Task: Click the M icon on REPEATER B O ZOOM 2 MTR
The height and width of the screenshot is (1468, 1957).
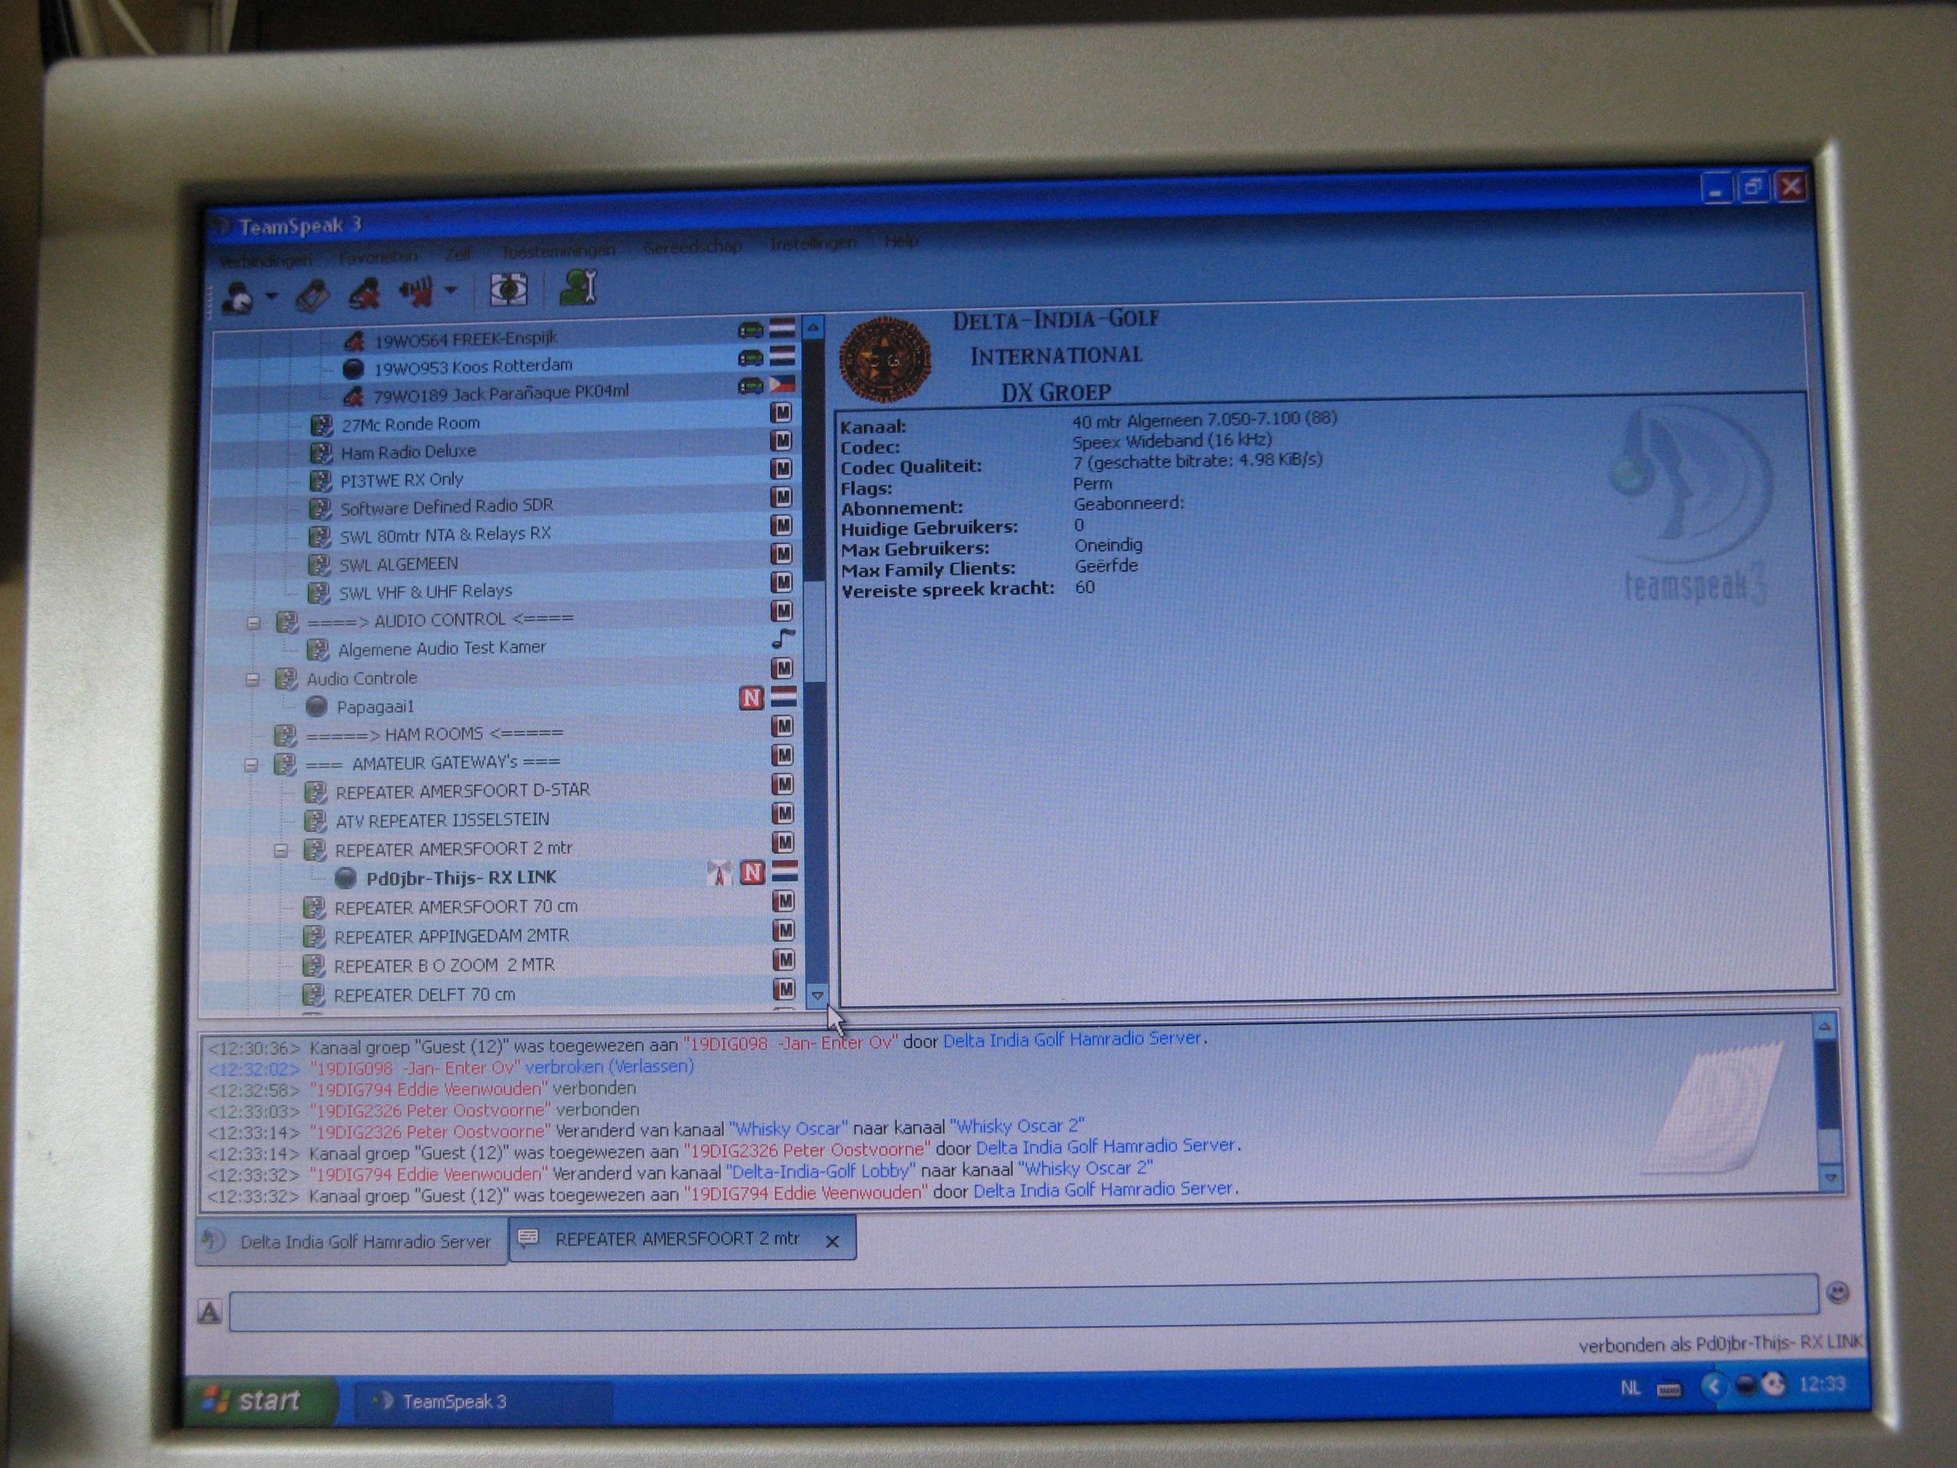Action: pos(784,959)
